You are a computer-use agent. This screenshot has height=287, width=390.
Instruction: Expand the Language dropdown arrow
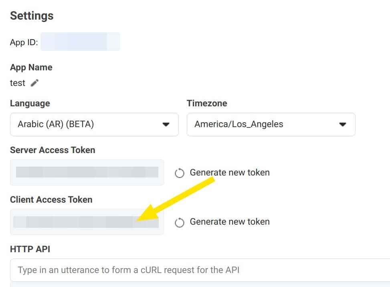tap(166, 124)
